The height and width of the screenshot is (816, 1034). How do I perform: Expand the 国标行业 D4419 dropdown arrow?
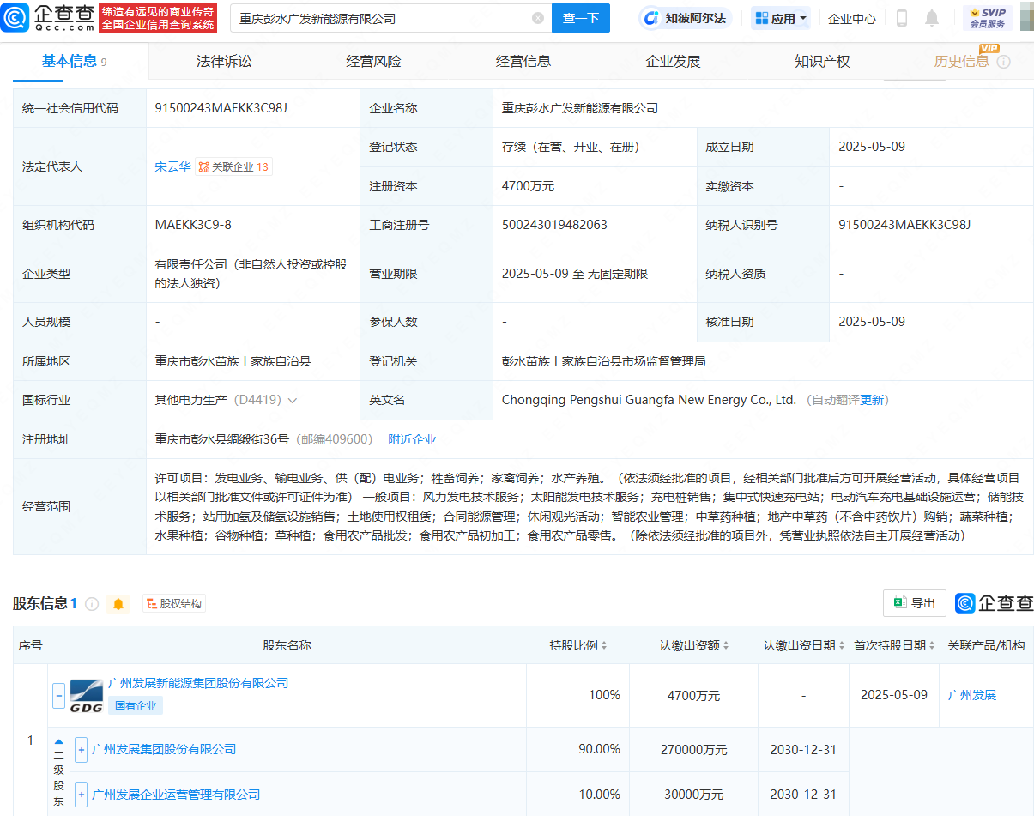pos(293,401)
